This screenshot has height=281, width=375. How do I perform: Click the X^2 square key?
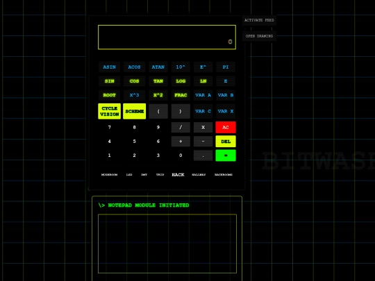[x=158, y=95]
